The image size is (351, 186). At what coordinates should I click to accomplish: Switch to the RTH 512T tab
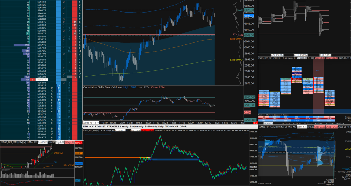tap(100, 126)
